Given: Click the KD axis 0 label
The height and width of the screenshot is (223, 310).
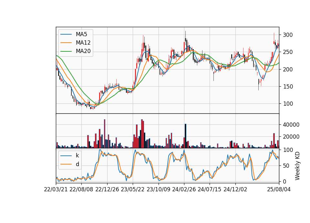Looking at the screenshot, I should 284,182.
